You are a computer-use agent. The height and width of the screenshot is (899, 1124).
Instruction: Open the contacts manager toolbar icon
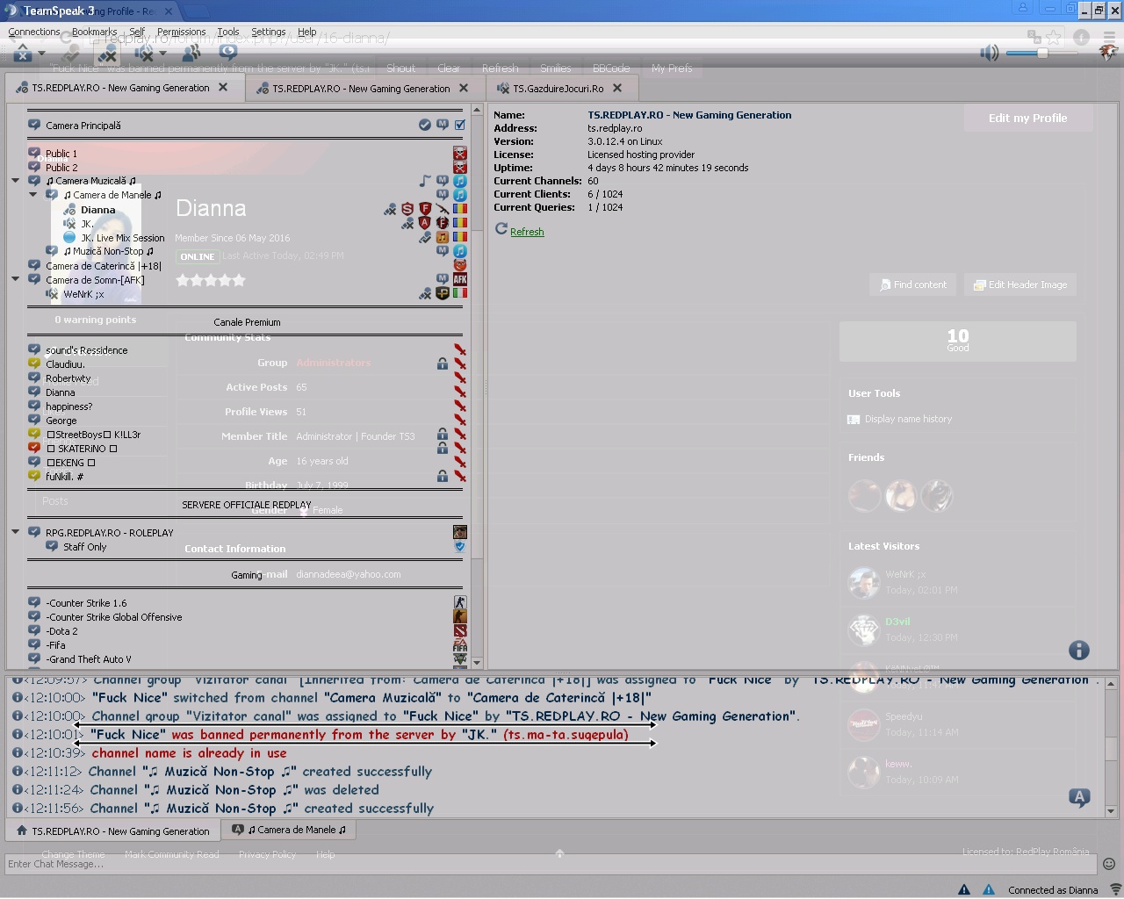[191, 54]
